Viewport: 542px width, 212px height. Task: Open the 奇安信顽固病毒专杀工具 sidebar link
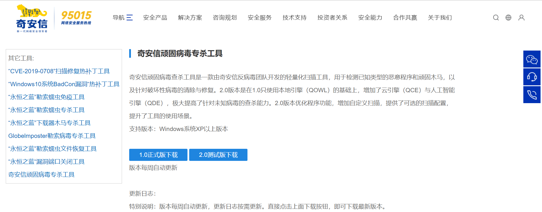(x=41, y=175)
